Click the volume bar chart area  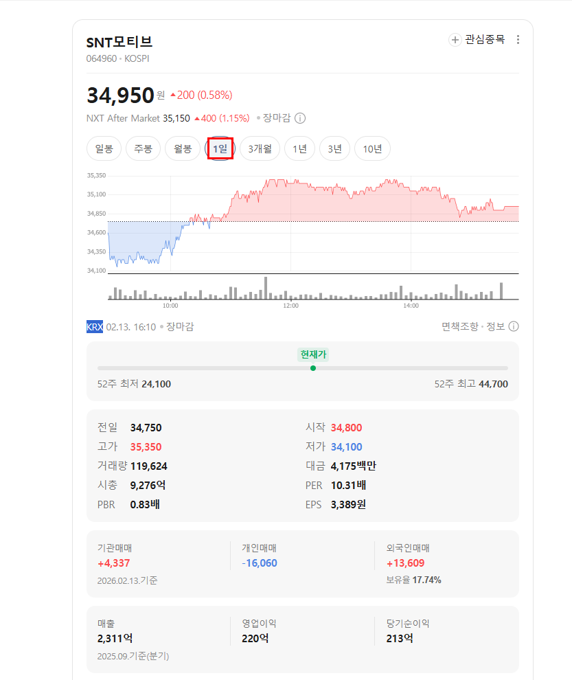coord(313,288)
